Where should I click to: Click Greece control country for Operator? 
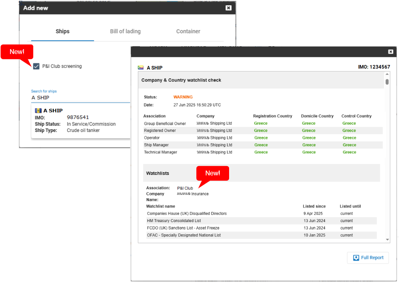coord(350,138)
